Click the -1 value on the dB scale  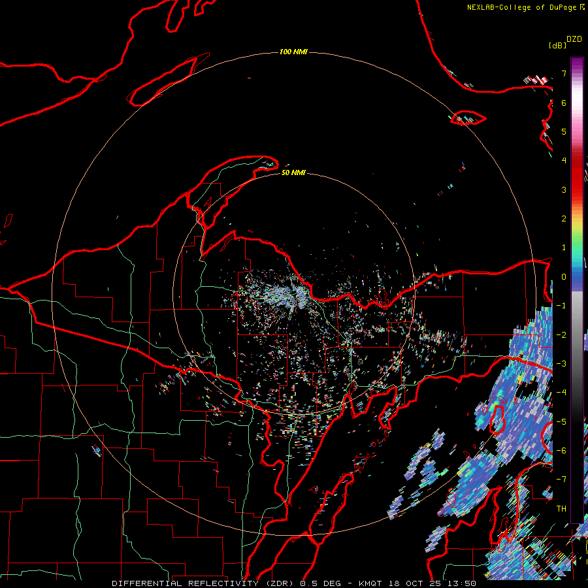[x=561, y=306]
